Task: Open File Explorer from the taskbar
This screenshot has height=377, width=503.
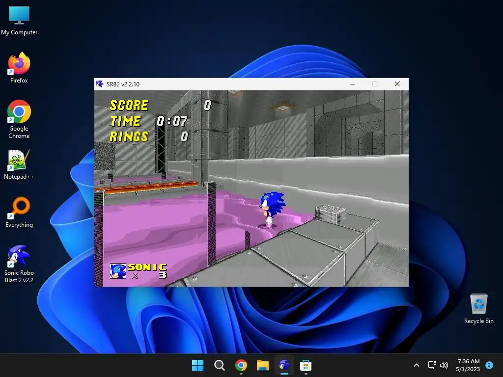Action: click(262, 365)
